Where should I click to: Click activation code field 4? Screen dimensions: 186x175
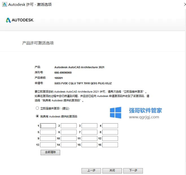[110, 126]
